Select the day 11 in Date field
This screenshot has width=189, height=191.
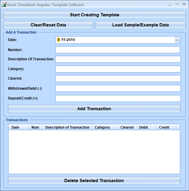(63, 40)
